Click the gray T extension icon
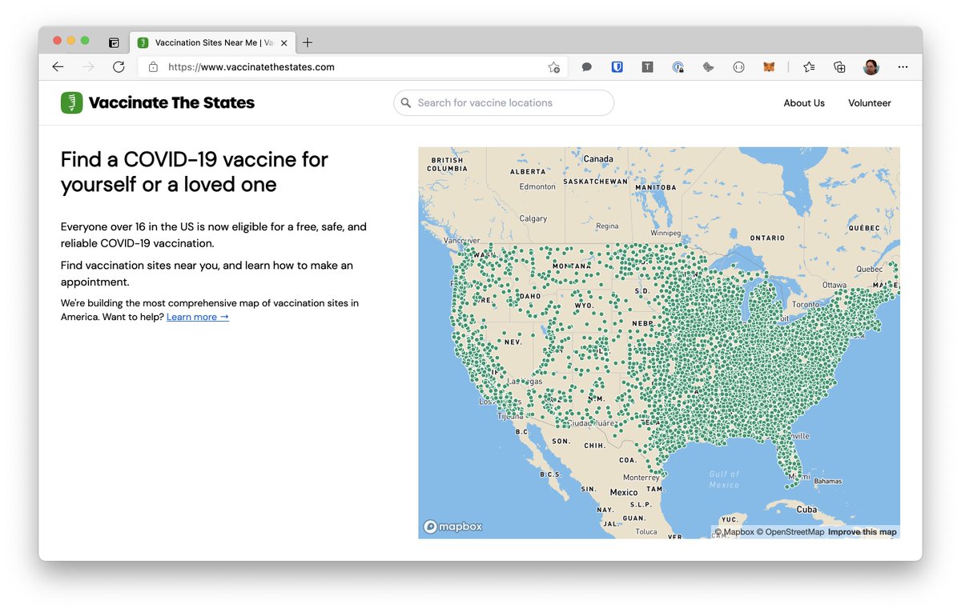Viewport: 961px width, 612px height. tap(647, 67)
